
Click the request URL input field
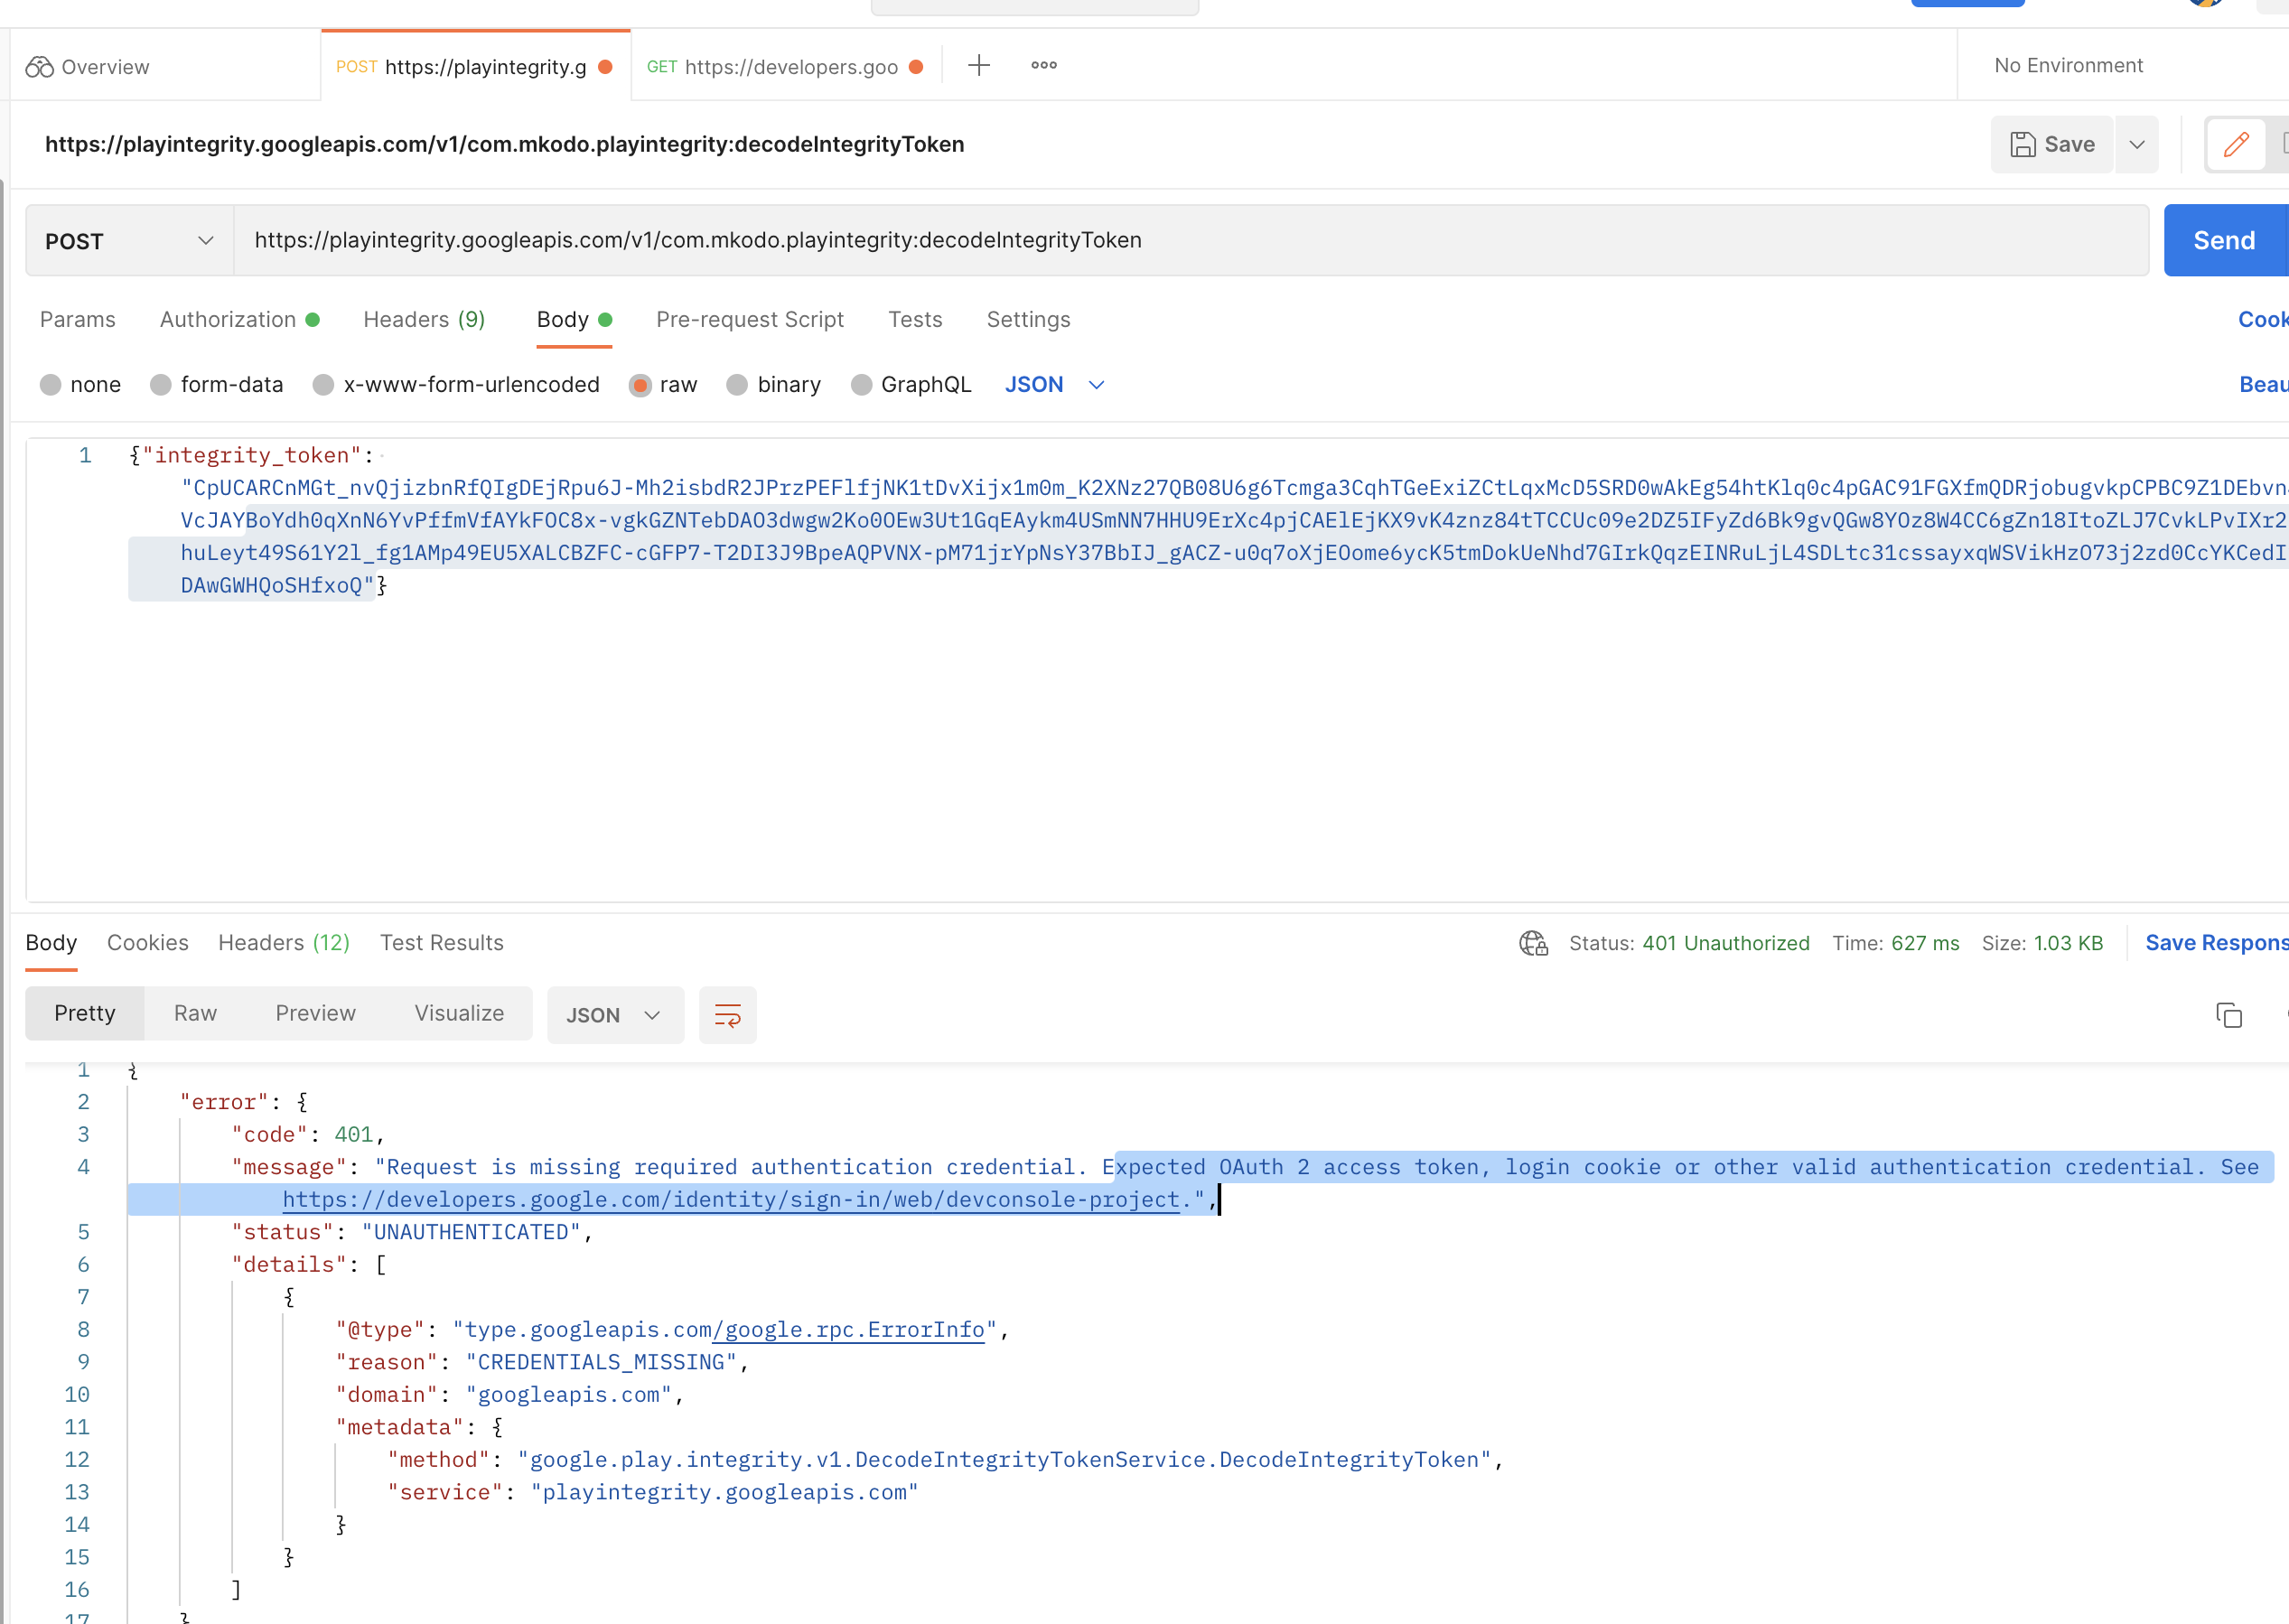click(x=1190, y=241)
